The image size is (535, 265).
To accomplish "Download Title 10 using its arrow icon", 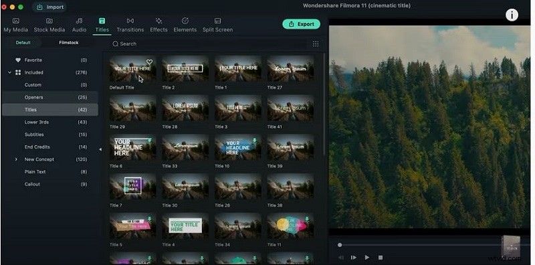I will (x=255, y=140).
